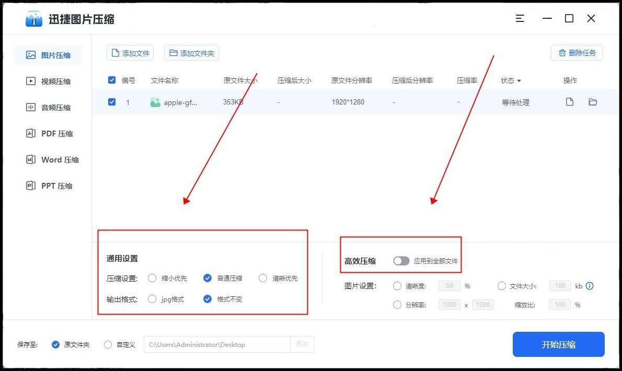Uncheck the checkbox for row 1

click(x=112, y=102)
